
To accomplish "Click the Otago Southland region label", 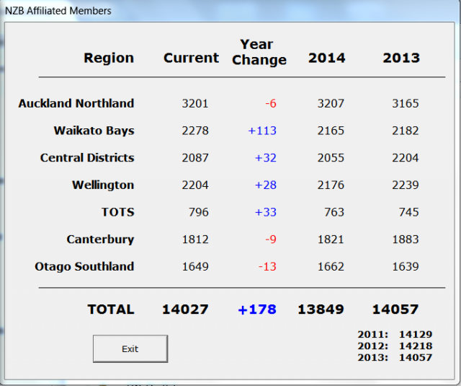I will 84,266.
